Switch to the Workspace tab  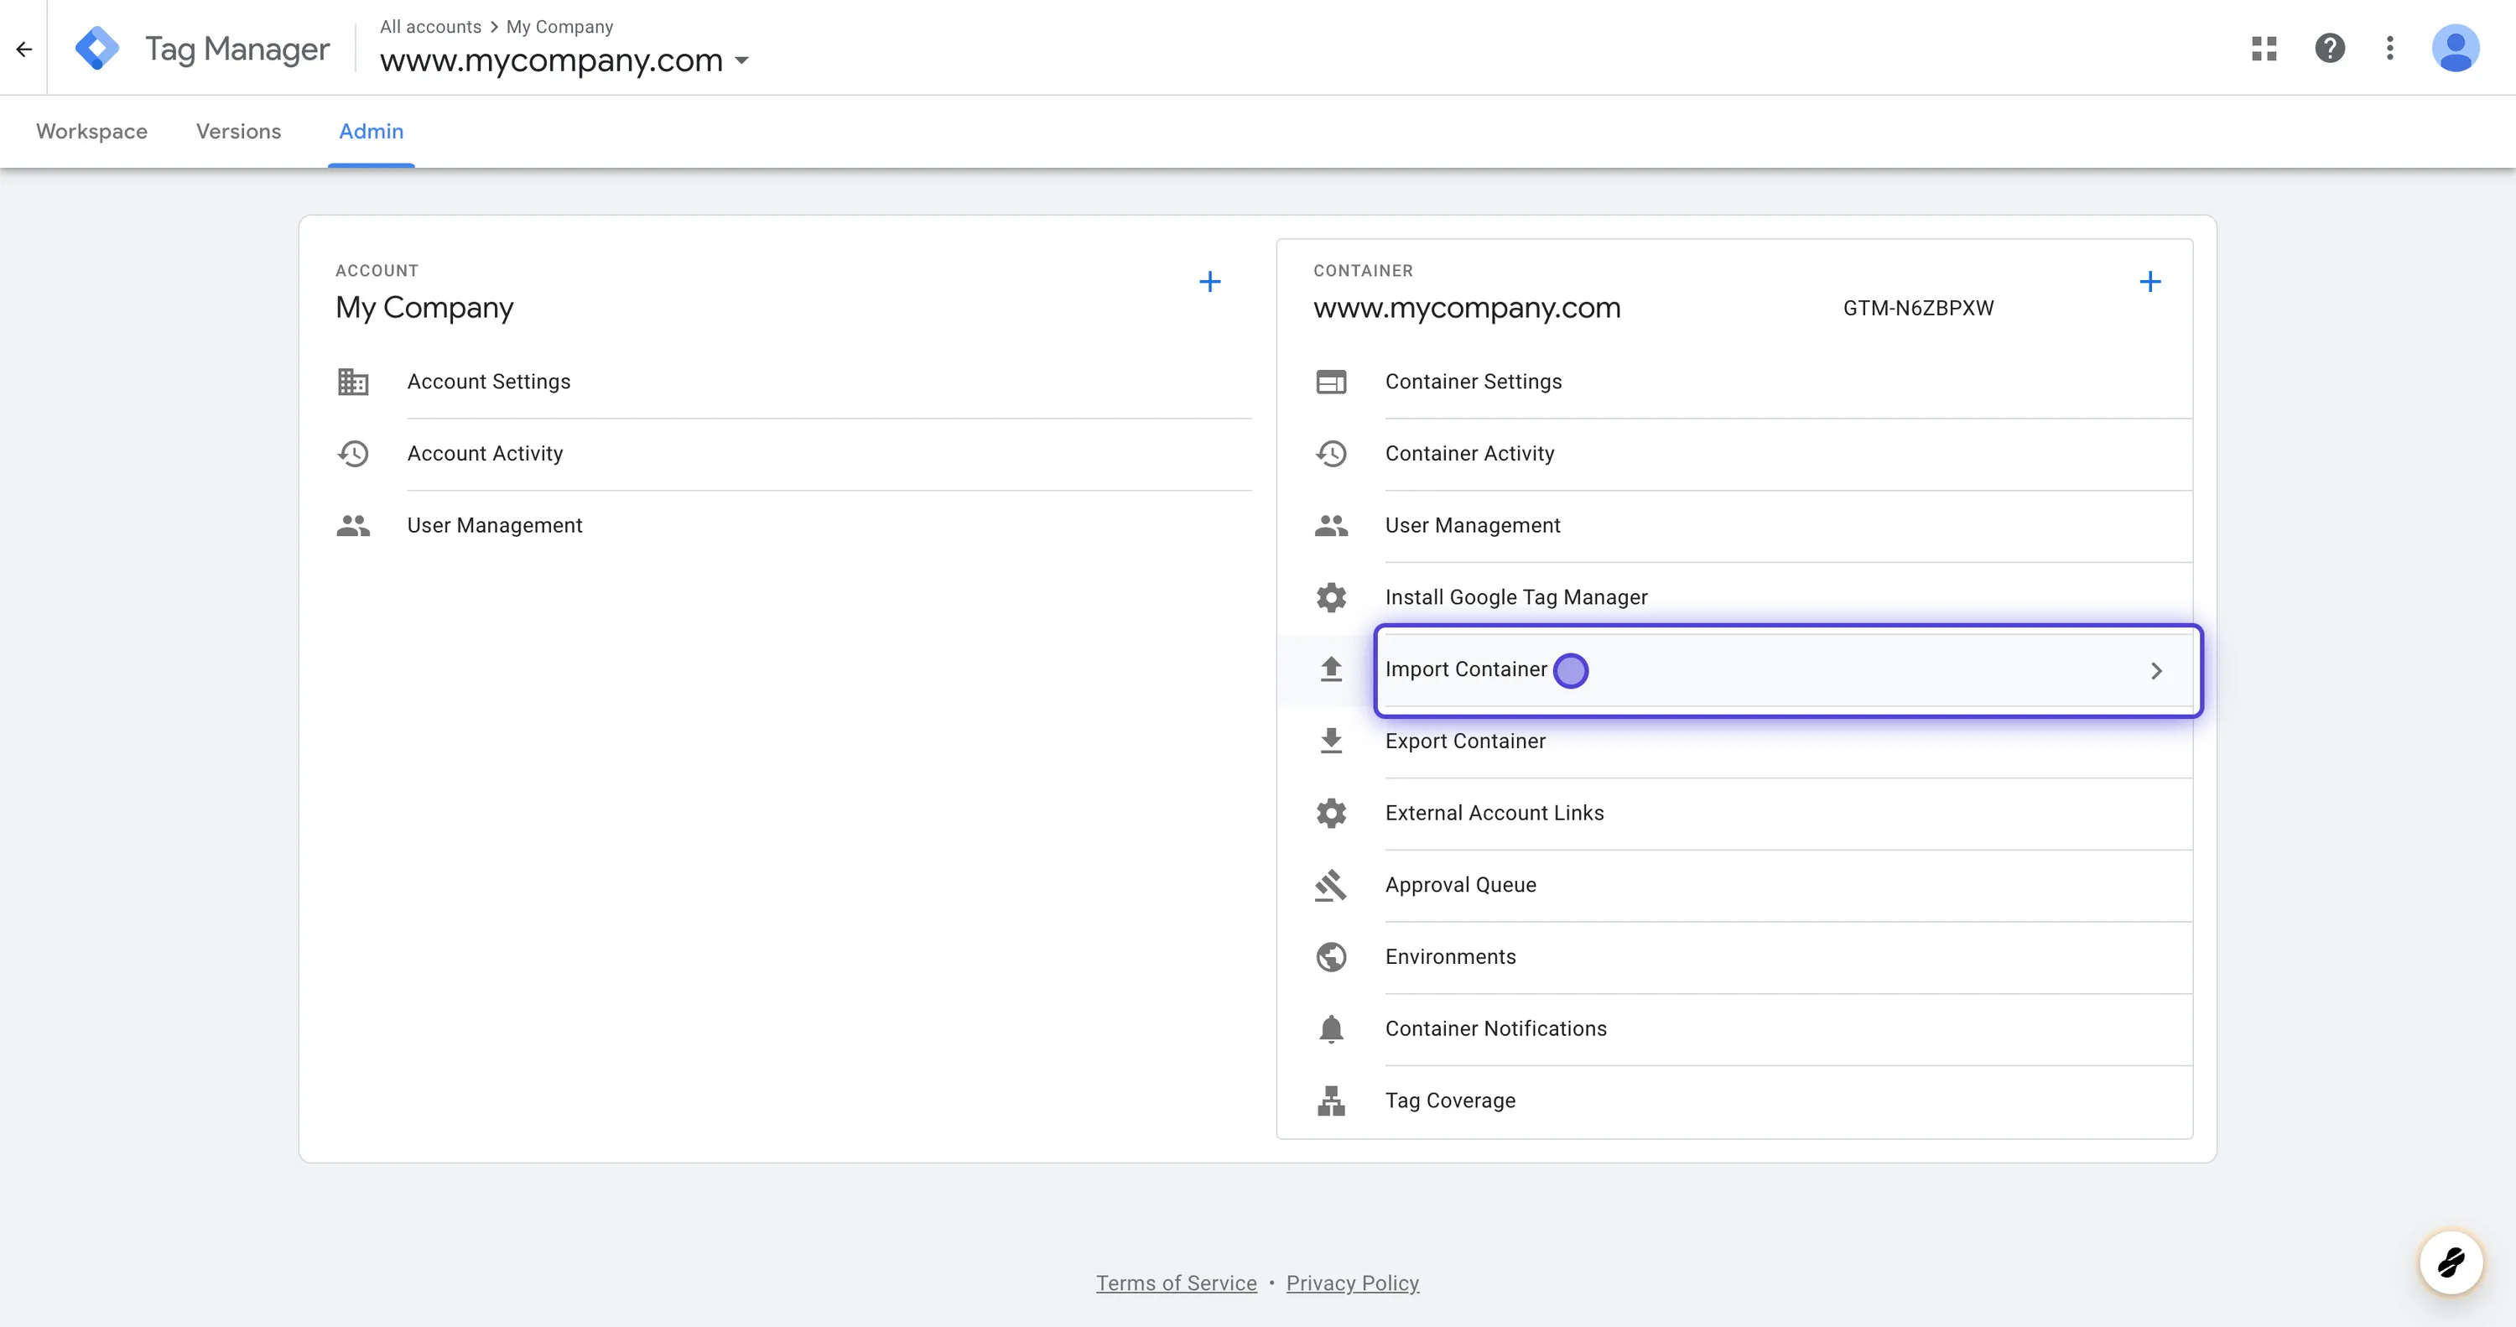(x=91, y=130)
